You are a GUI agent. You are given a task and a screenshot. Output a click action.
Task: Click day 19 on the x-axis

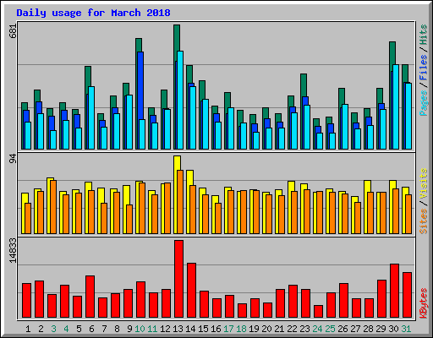[x=254, y=329]
